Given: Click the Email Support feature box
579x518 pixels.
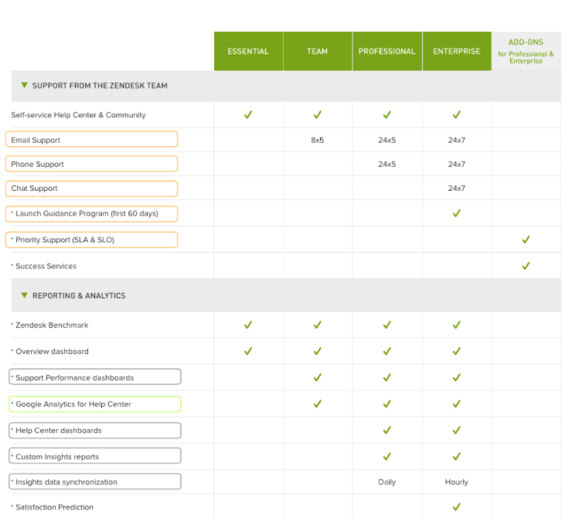Looking at the screenshot, I should [91, 139].
